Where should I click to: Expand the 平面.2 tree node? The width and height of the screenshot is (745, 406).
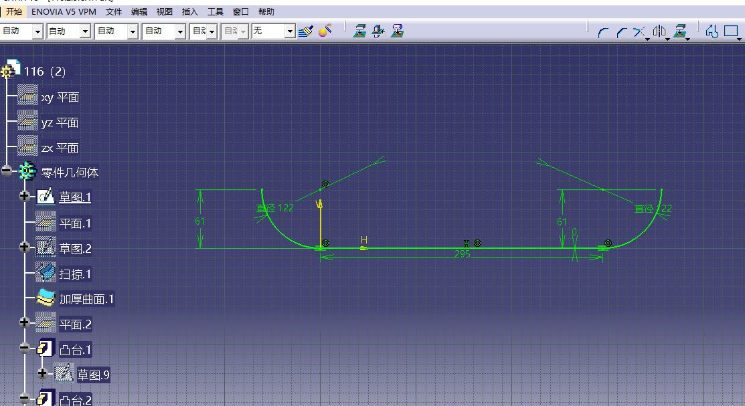24,322
